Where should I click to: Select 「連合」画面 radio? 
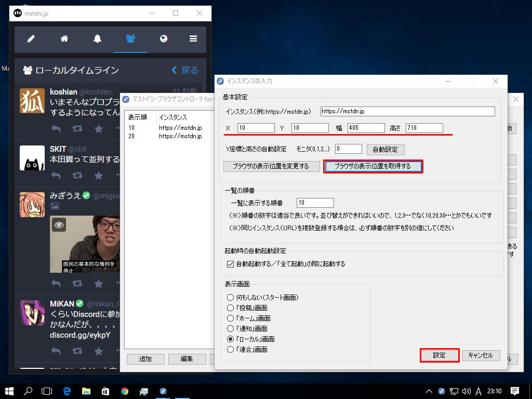[230, 350]
